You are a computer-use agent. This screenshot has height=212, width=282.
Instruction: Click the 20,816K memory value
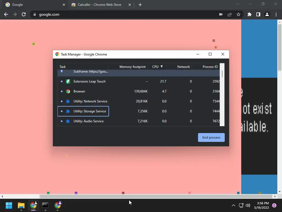point(142,101)
